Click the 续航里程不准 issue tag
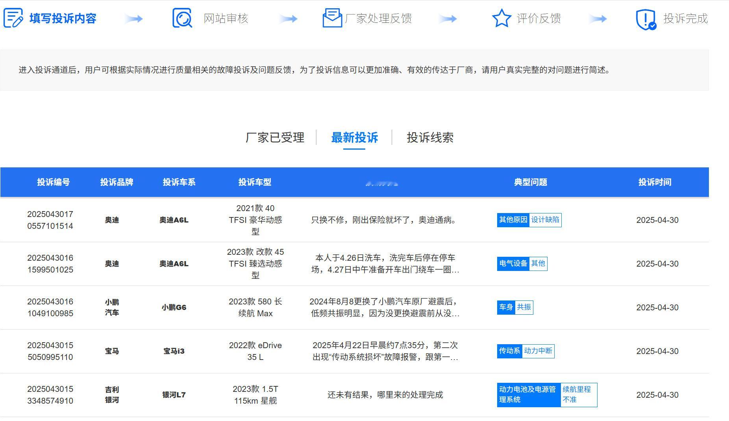The width and height of the screenshot is (729, 421). [579, 395]
